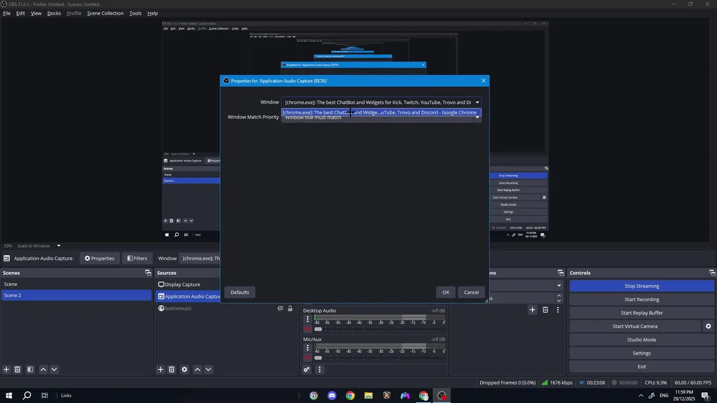Reset properties with Defaults button
This screenshot has width=717, height=403.
tap(240, 292)
